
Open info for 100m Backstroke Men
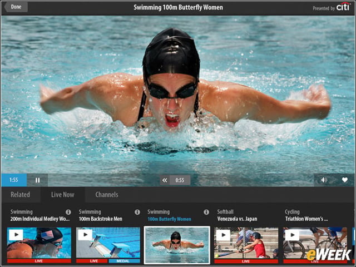coord(137,212)
